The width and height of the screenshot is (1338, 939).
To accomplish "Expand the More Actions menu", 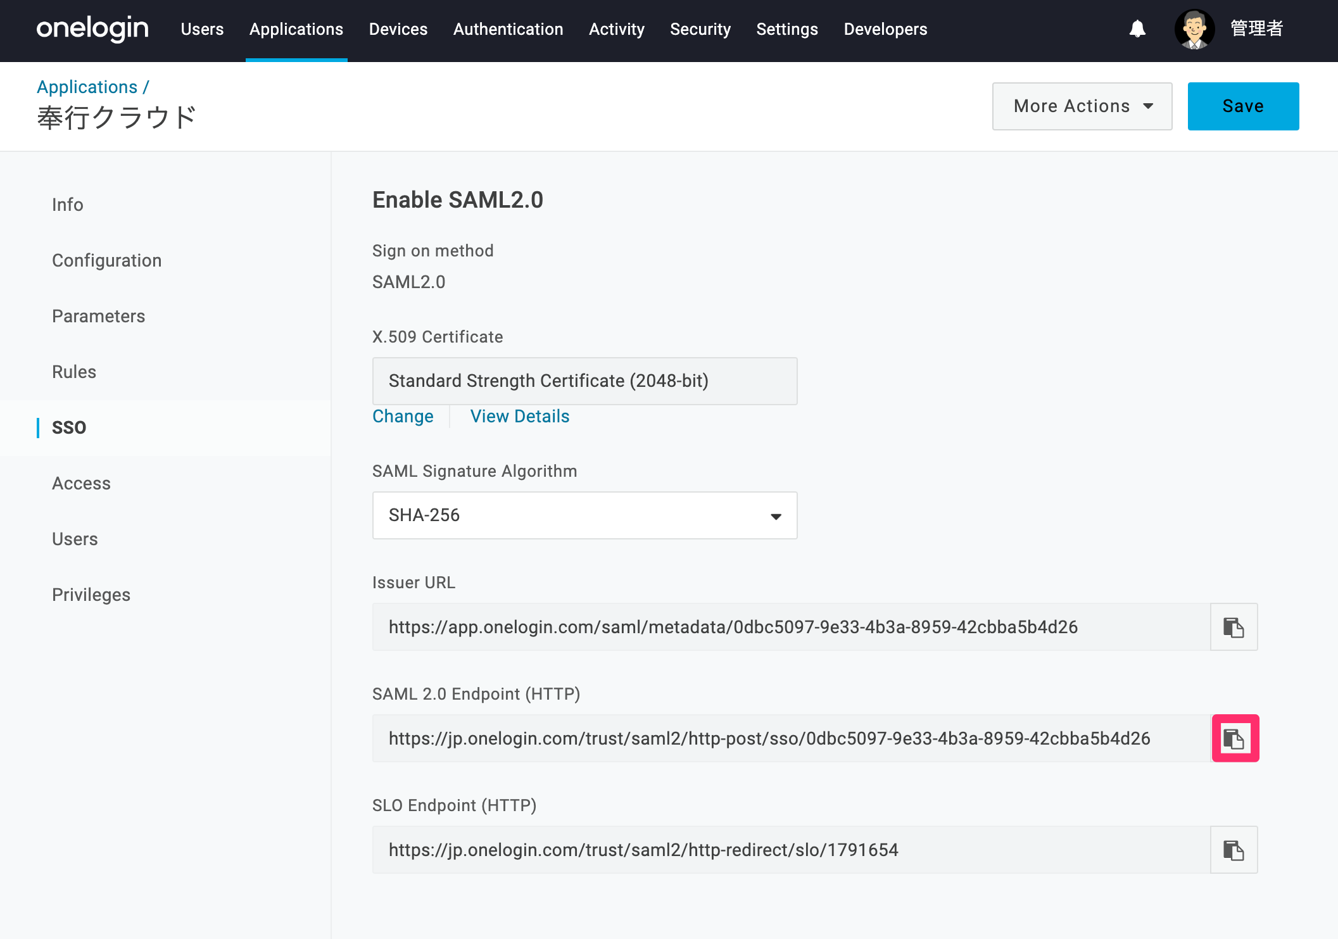I will pos(1082,106).
